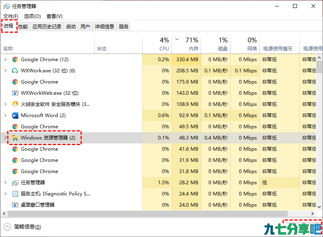Click the 火绒安全软件 shield icon
323x237 pixels.
click(x=15, y=104)
